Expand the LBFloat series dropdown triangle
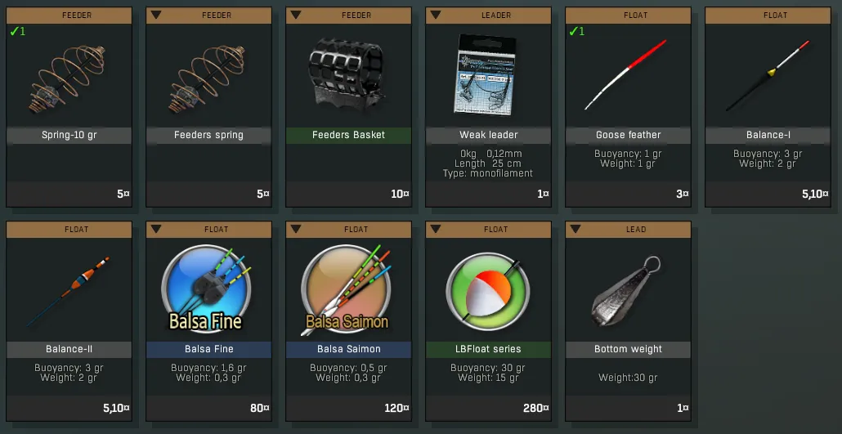Image resolution: width=842 pixels, height=434 pixels. [436, 229]
